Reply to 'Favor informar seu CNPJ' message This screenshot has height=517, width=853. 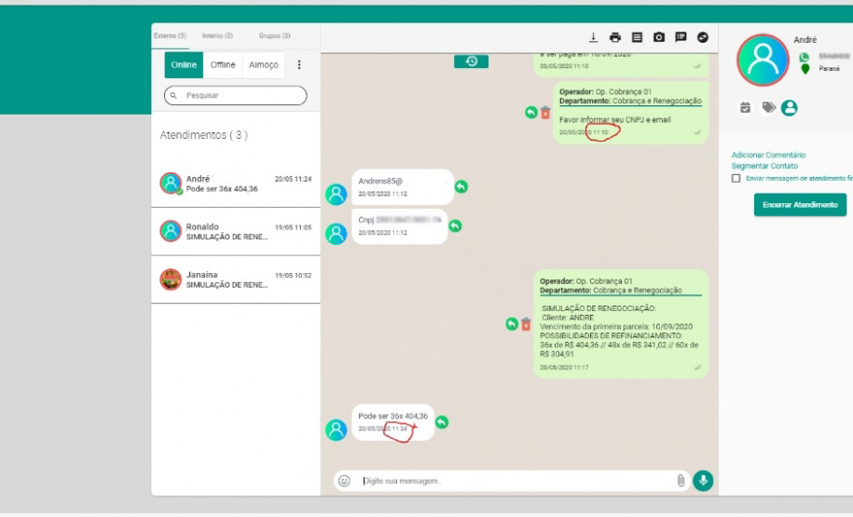click(531, 112)
